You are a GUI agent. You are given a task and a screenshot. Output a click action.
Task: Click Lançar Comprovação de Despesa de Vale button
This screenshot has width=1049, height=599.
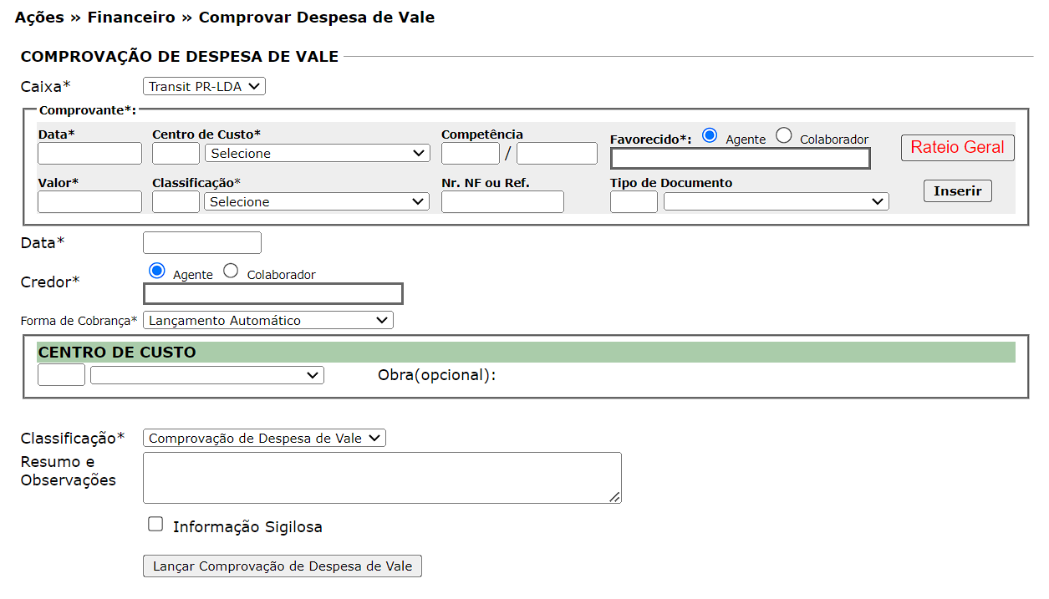click(x=283, y=566)
